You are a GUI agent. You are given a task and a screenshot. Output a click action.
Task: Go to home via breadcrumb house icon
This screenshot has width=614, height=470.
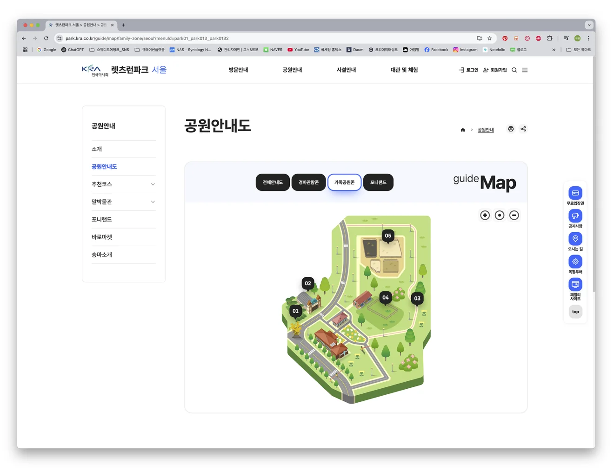[x=463, y=130]
